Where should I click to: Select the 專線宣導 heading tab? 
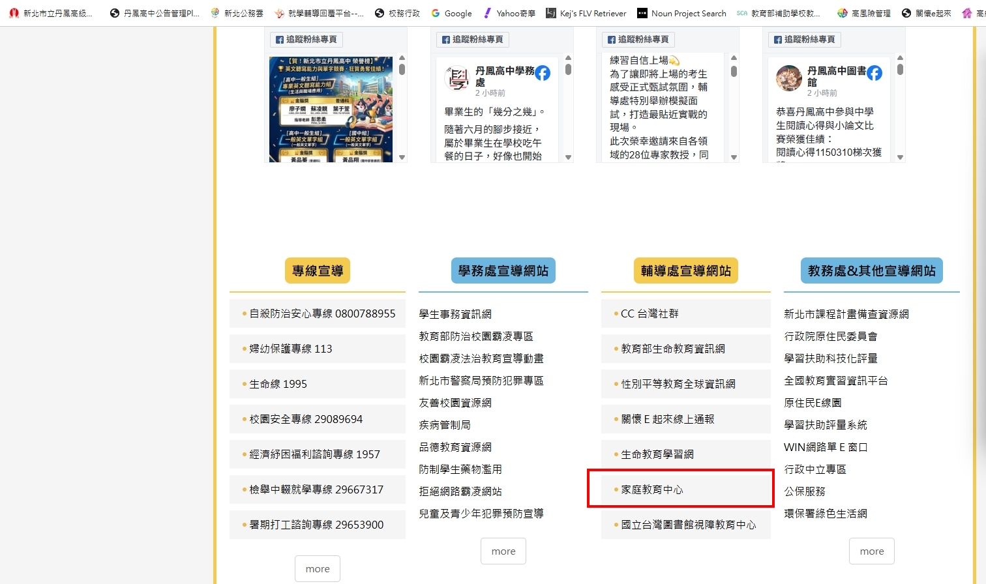click(318, 270)
